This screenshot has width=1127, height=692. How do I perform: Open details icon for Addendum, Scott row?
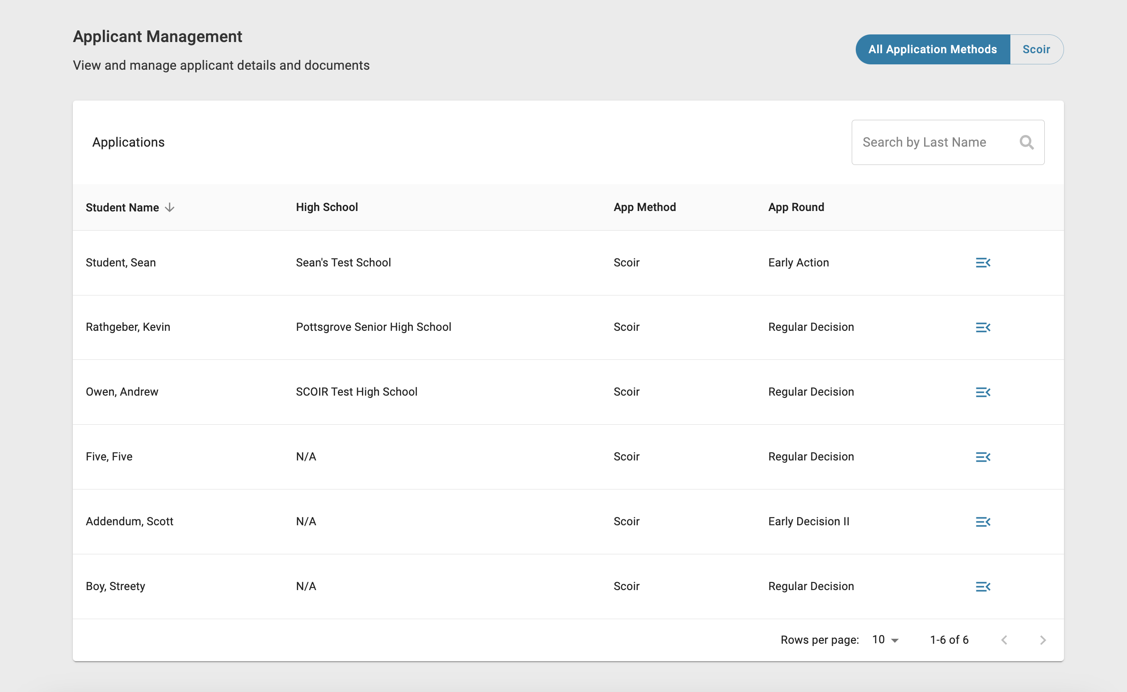[x=983, y=522]
